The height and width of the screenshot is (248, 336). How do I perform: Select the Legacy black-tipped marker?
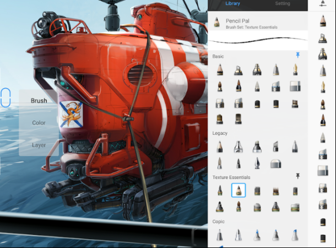tap(257, 147)
